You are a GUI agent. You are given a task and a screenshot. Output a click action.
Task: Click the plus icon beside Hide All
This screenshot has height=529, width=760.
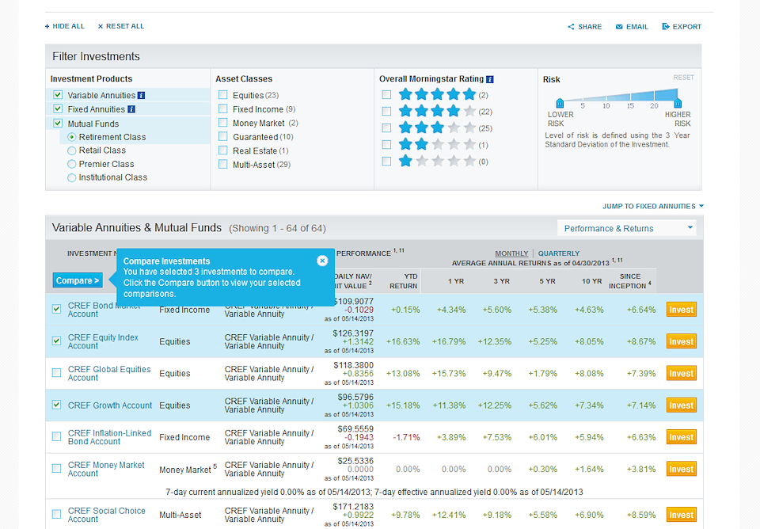click(x=47, y=26)
